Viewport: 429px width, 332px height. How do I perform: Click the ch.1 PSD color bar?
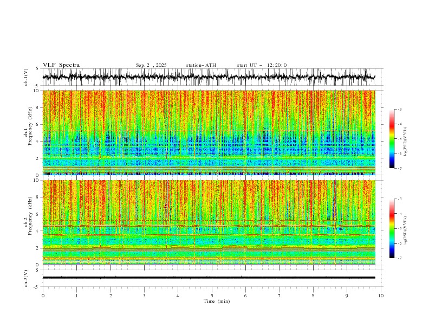[x=392, y=139]
